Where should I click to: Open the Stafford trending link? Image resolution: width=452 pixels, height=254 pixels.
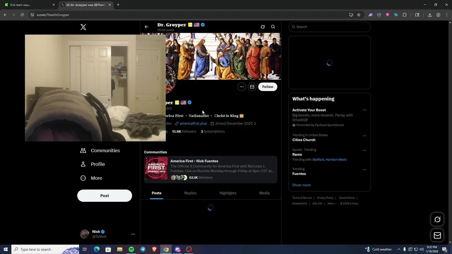[318, 160]
